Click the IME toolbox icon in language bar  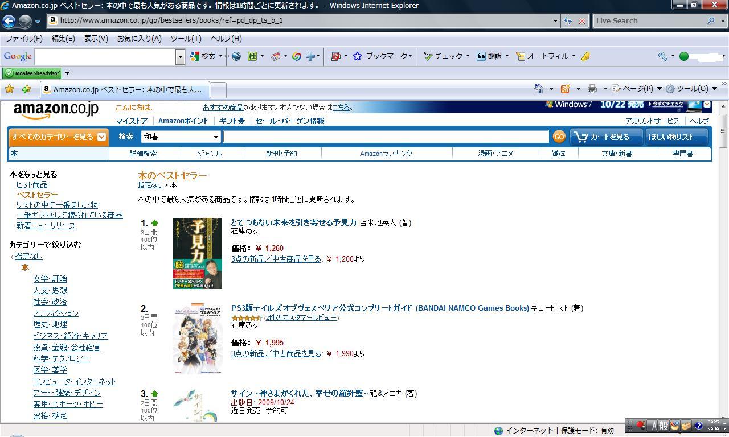(686, 426)
